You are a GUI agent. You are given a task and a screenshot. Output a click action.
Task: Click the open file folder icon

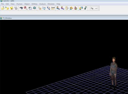click(x=3, y=8)
